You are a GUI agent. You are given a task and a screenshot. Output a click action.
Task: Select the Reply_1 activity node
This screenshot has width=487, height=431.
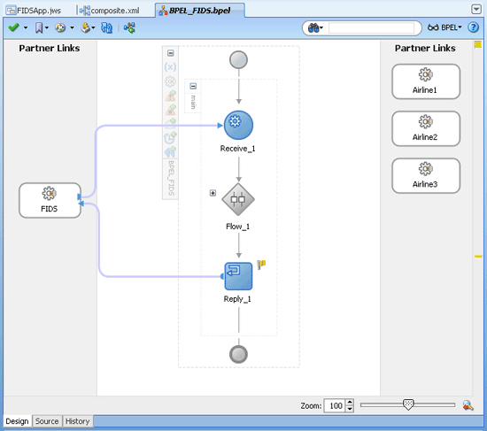pyautogui.click(x=238, y=276)
